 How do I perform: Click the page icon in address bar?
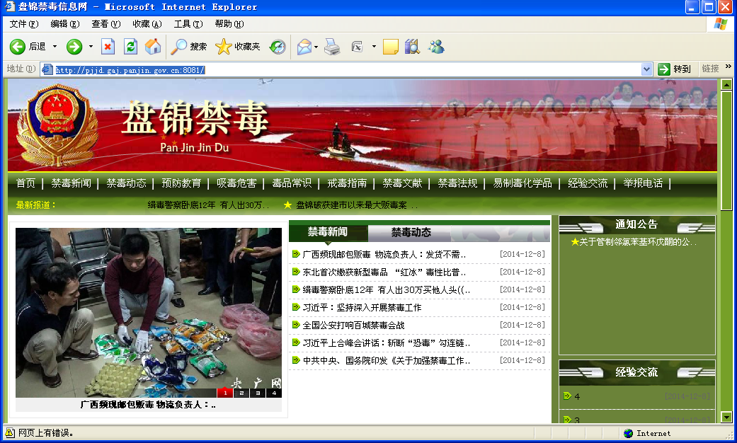pyautogui.click(x=47, y=69)
